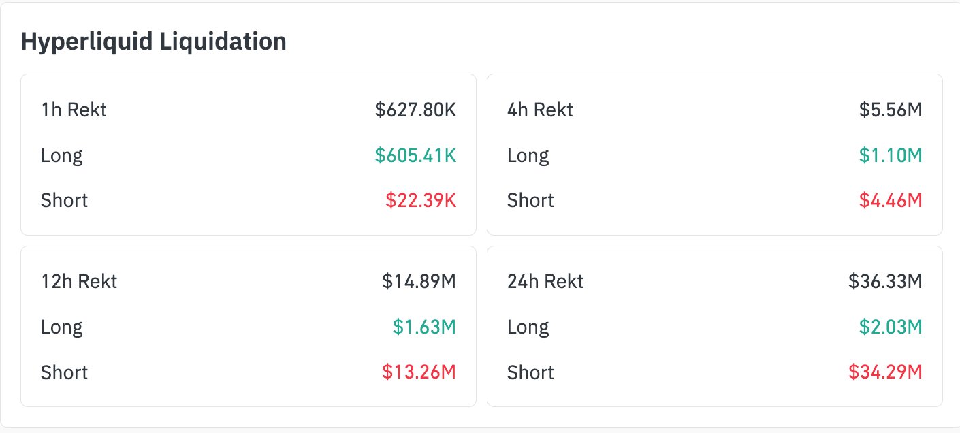The image size is (960, 433).
Task: Click the Long label in 1h card
Action: (x=61, y=156)
